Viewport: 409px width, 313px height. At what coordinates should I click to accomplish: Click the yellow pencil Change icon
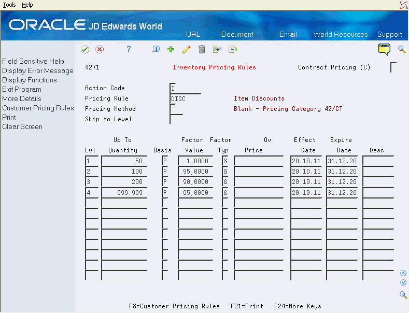click(186, 49)
